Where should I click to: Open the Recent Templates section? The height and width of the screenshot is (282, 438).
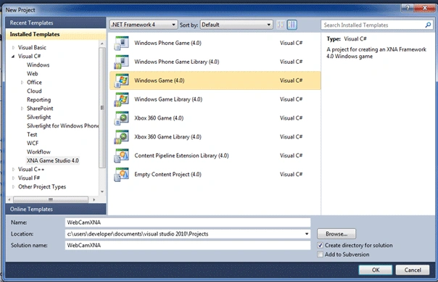[x=56, y=23]
